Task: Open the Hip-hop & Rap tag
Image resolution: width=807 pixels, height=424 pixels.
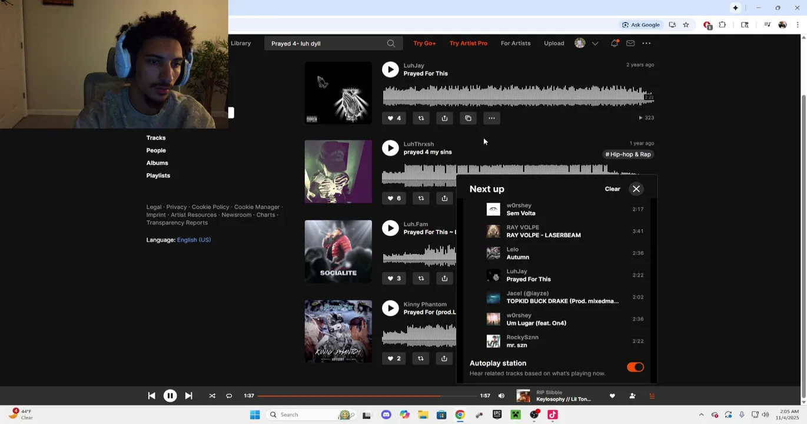Action: (x=628, y=154)
